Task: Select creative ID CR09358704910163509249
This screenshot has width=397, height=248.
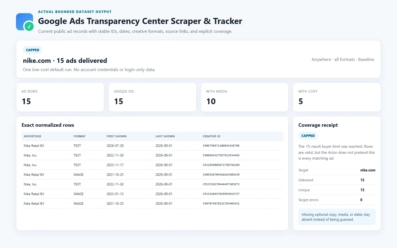Action: pos(221,175)
